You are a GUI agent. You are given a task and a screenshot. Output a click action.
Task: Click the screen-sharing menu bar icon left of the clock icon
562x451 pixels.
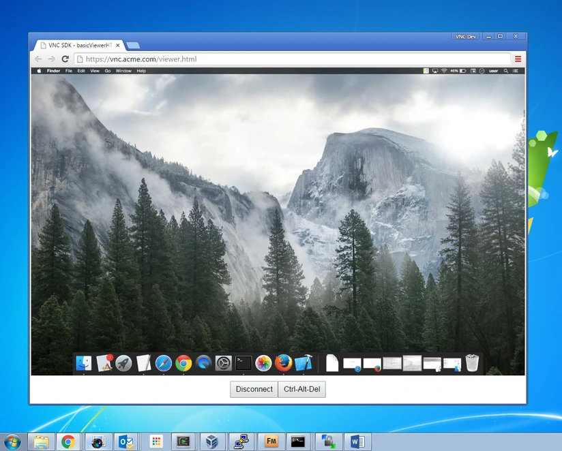(x=473, y=71)
